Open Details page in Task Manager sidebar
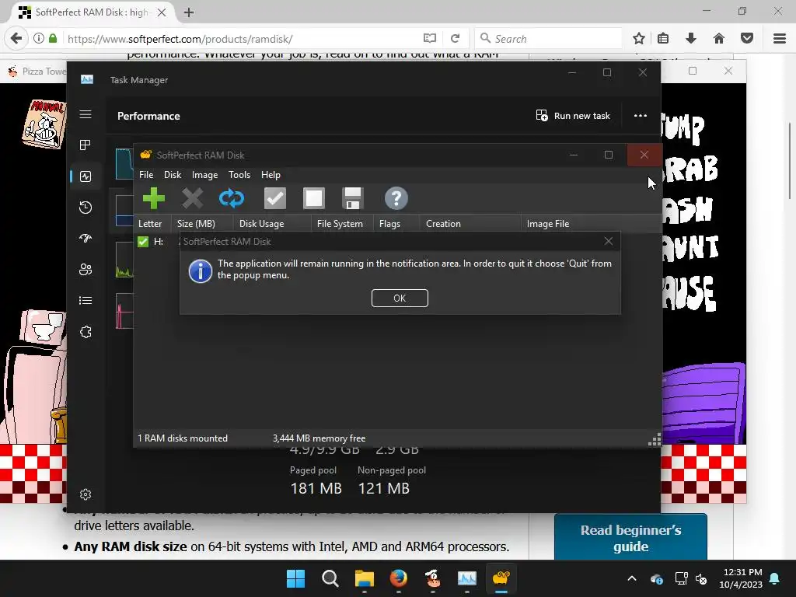This screenshot has height=597, width=796. pyautogui.click(x=86, y=301)
